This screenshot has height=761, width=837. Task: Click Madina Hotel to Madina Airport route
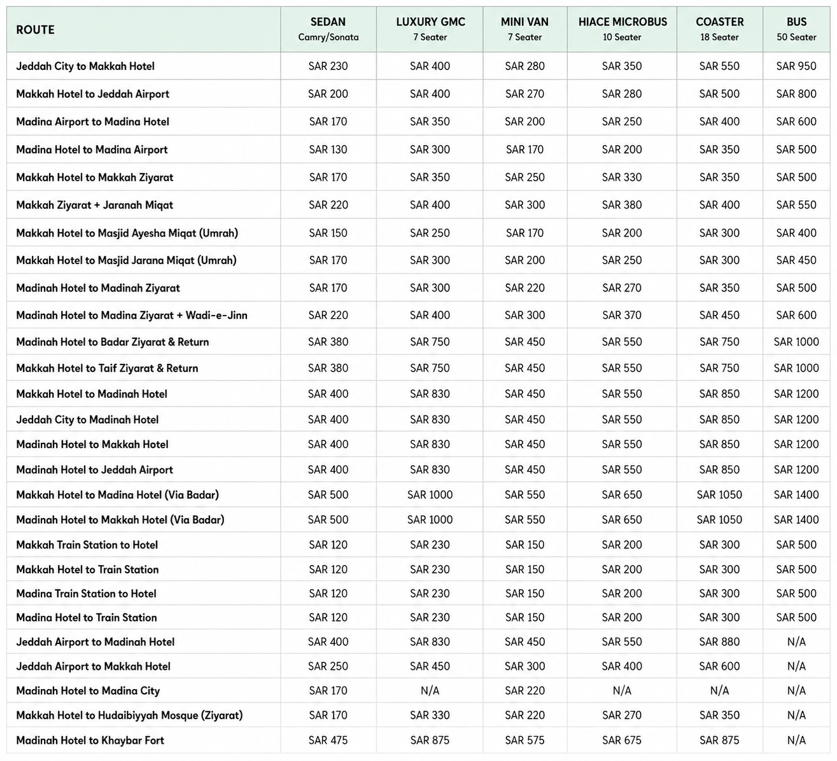(92, 150)
